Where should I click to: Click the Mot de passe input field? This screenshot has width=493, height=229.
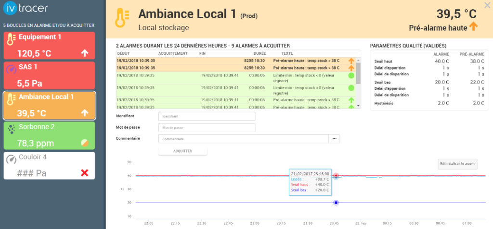tap(207, 128)
